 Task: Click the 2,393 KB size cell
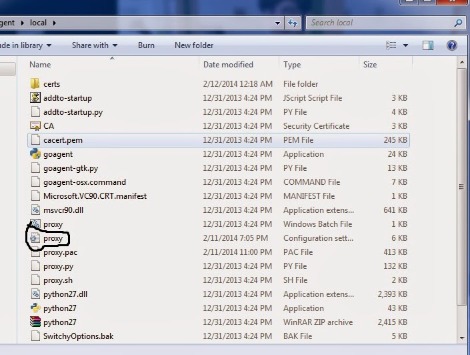pyautogui.click(x=393, y=294)
